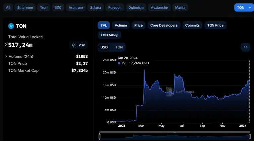This screenshot has height=141, width=254.
Task: Toggle the TVL chart series
Action: click(104, 25)
